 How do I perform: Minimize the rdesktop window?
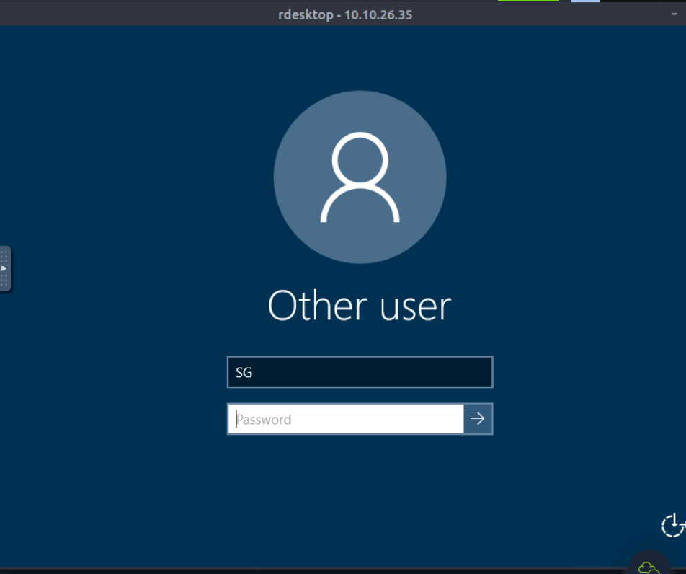[x=674, y=14]
